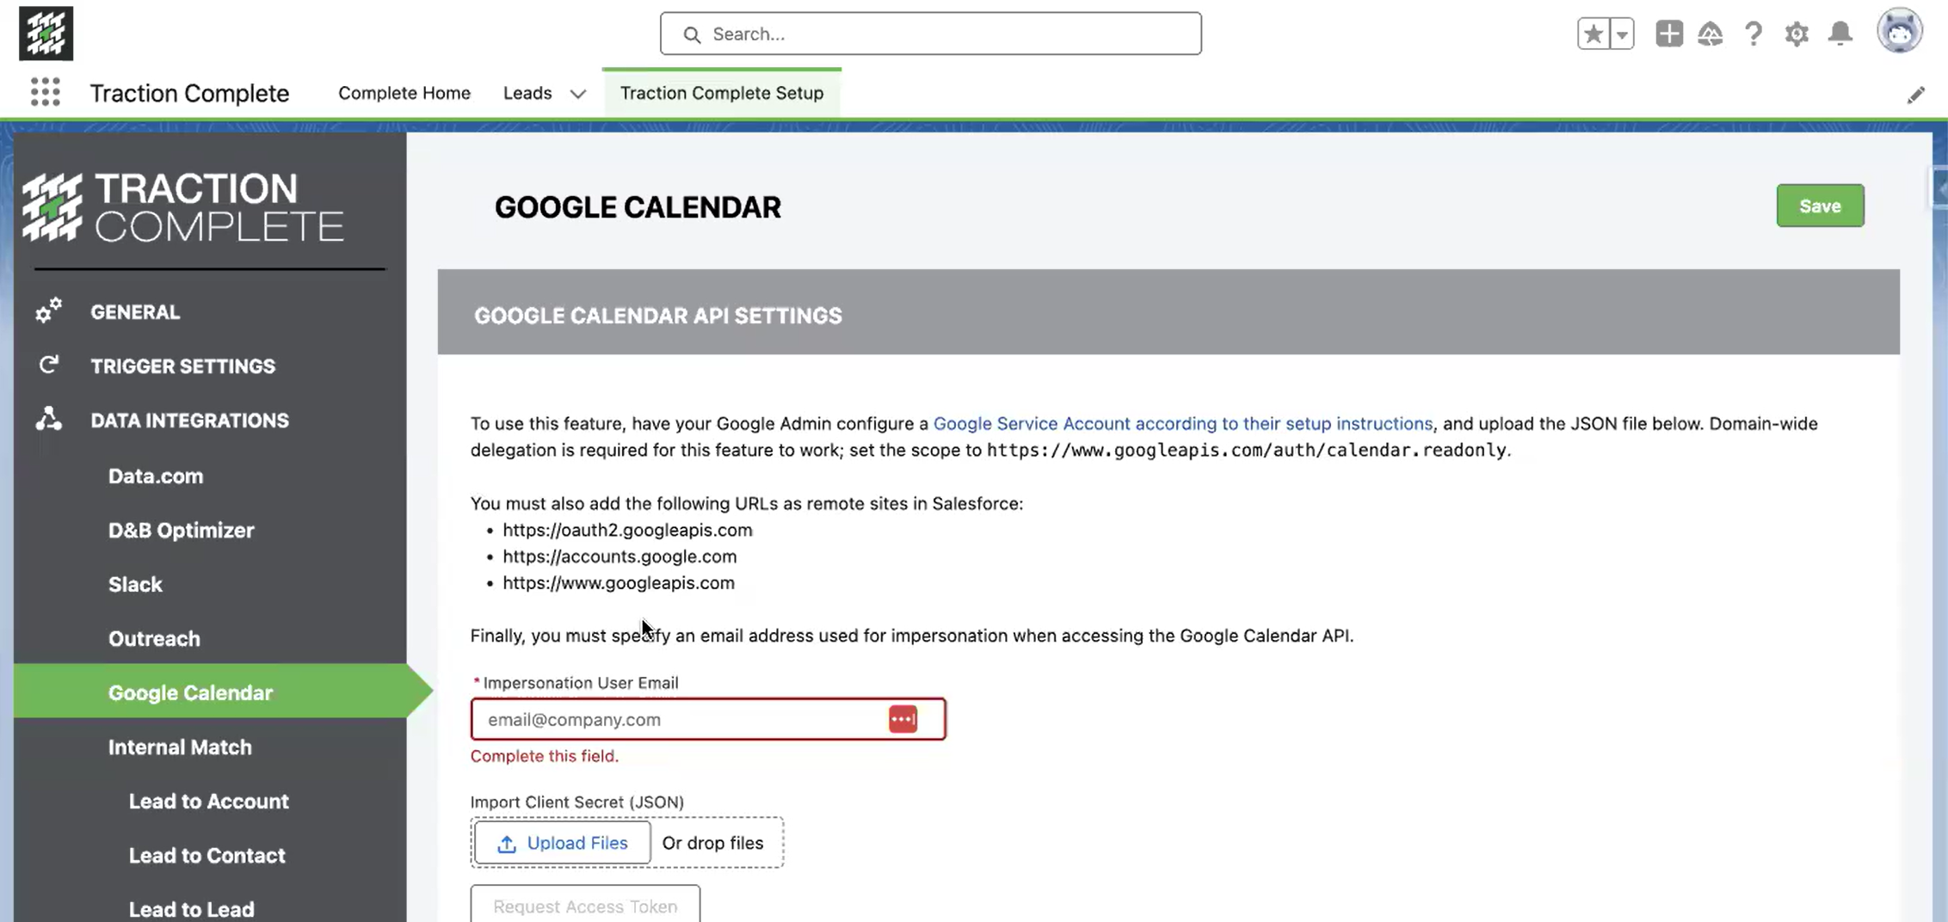Select the Traction Complete Setup tab
This screenshot has height=922, width=1948.
pyautogui.click(x=722, y=93)
